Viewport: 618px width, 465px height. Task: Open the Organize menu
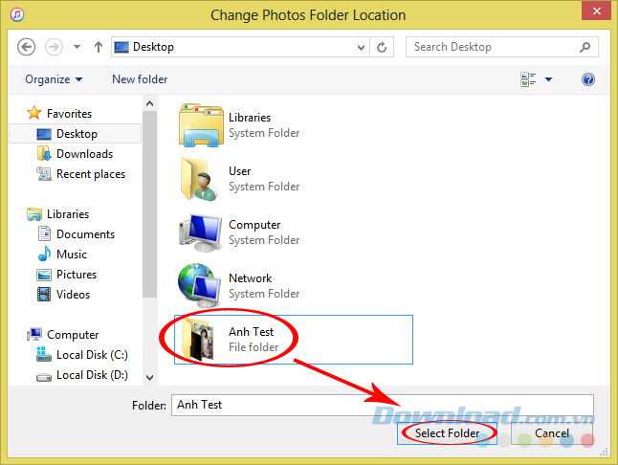pyautogui.click(x=54, y=79)
